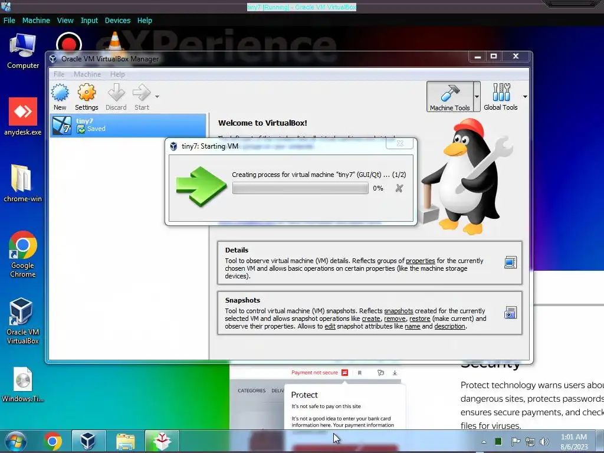Open Help menu in VirtualBox Manager
The width and height of the screenshot is (604, 453).
pos(117,74)
